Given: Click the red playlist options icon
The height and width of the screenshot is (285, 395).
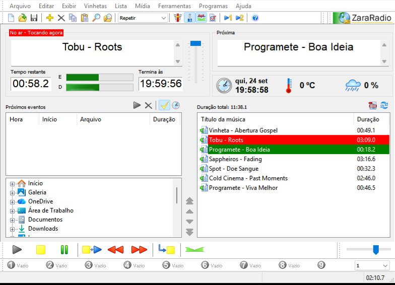Looking at the screenshot, I should pyautogui.click(x=373, y=105).
